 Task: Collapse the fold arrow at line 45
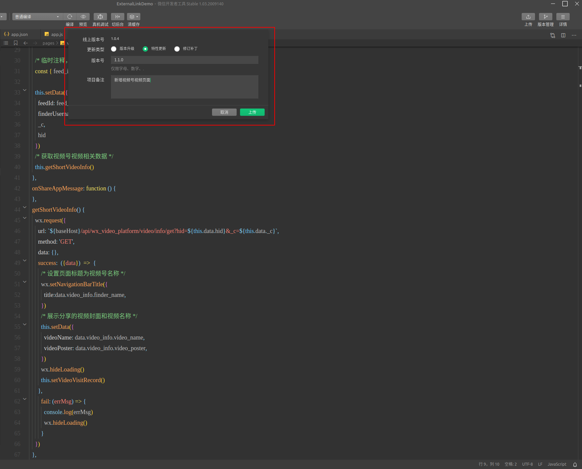(25, 218)
